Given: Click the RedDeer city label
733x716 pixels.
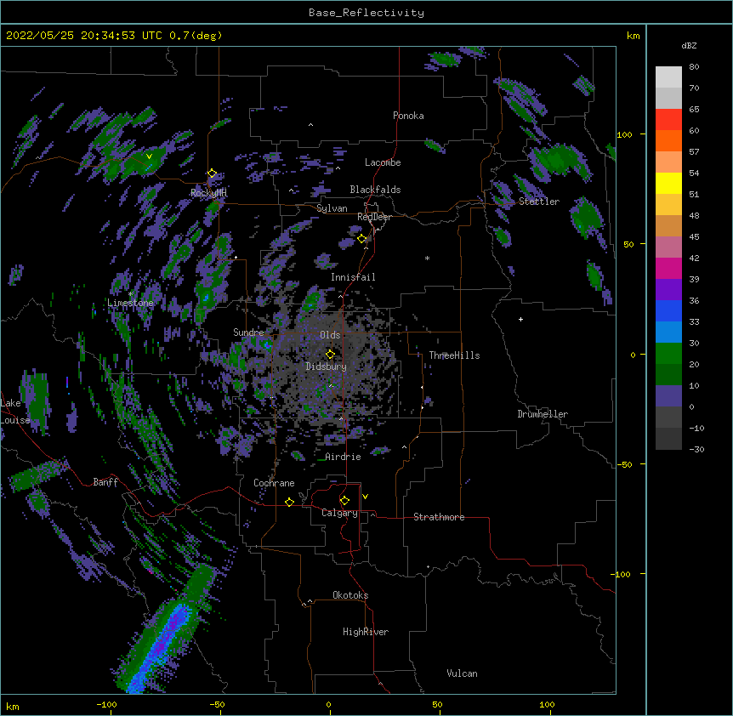Looking at the screenshot, I should click(x=374, y=217).
